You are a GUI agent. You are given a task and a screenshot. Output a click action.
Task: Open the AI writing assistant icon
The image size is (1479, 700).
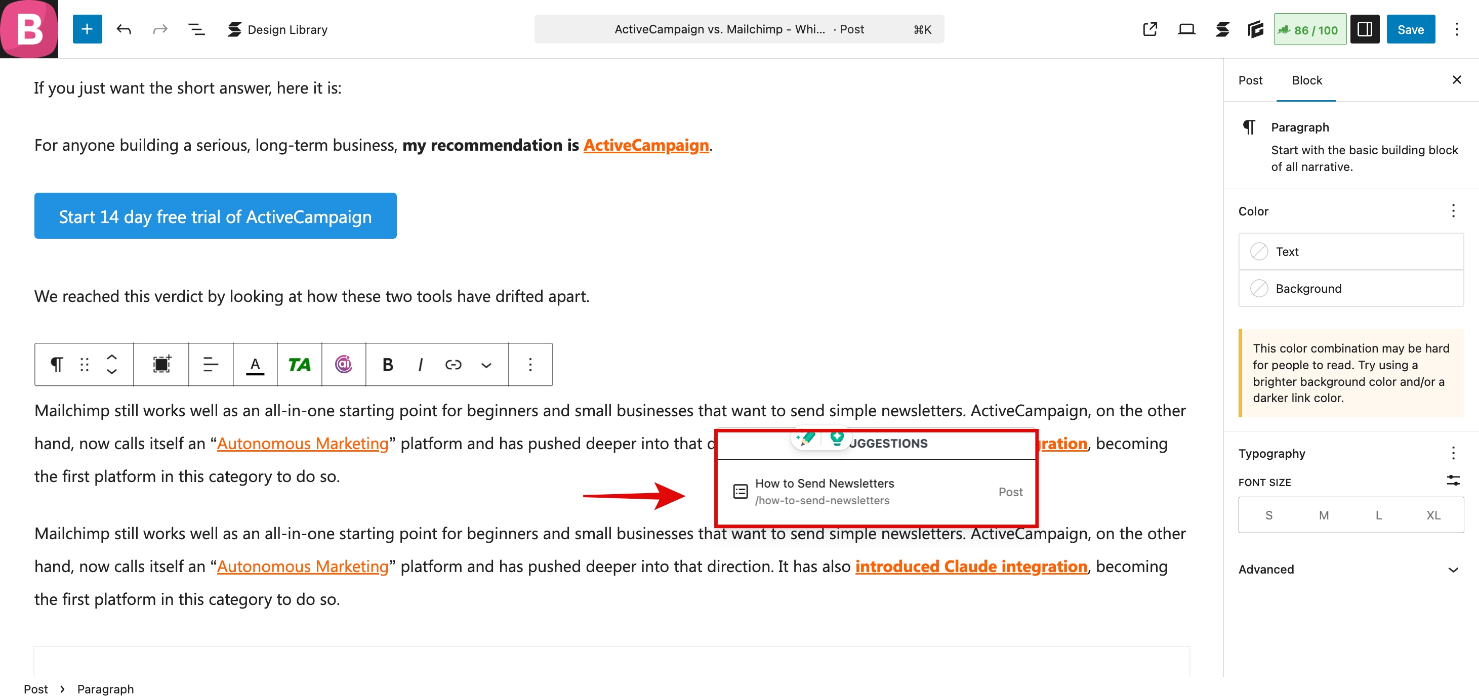(343, 364)
